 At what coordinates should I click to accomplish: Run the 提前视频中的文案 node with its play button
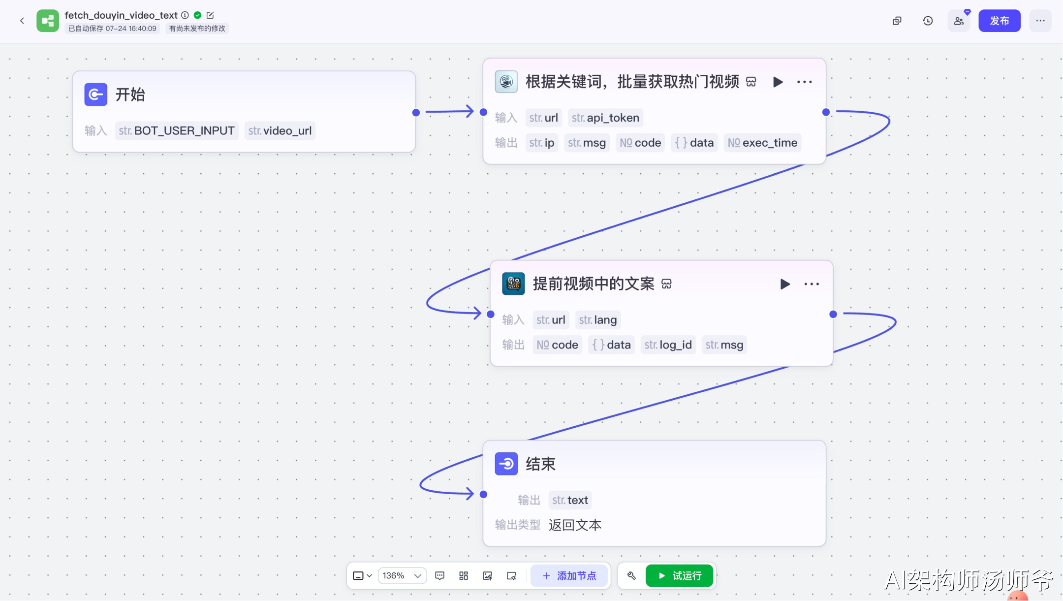coord(785,284)
